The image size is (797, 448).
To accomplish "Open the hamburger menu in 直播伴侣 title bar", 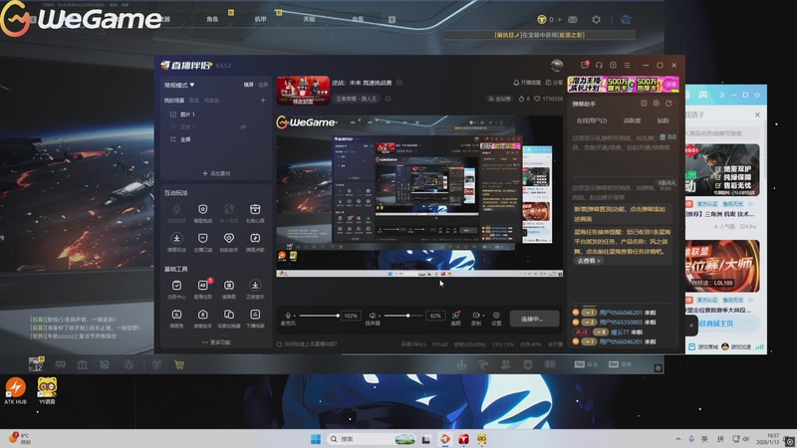I will 628,65.
